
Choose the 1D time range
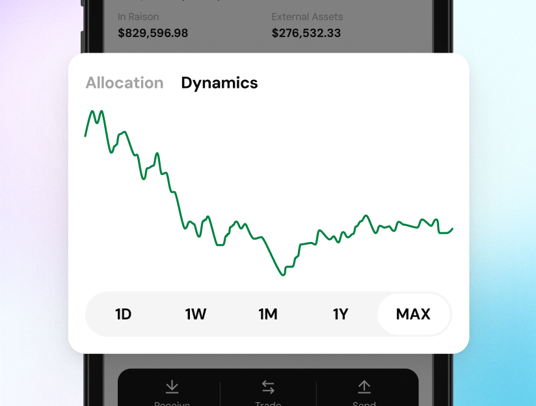coord(123,314)
